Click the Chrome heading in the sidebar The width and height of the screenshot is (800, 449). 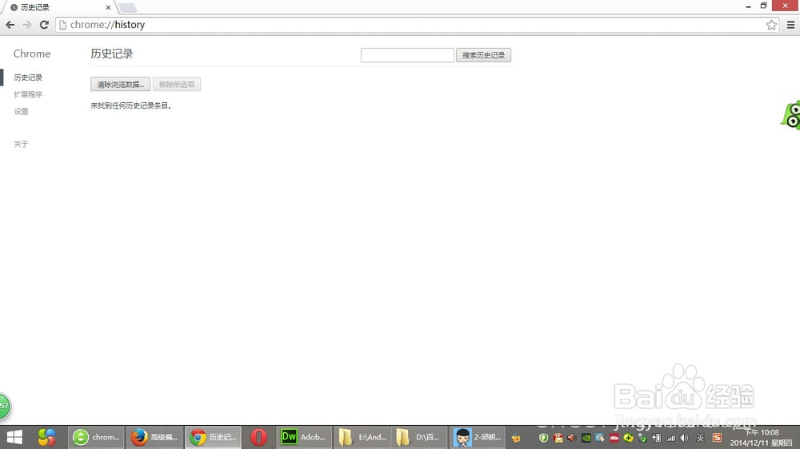pos(32,54)
